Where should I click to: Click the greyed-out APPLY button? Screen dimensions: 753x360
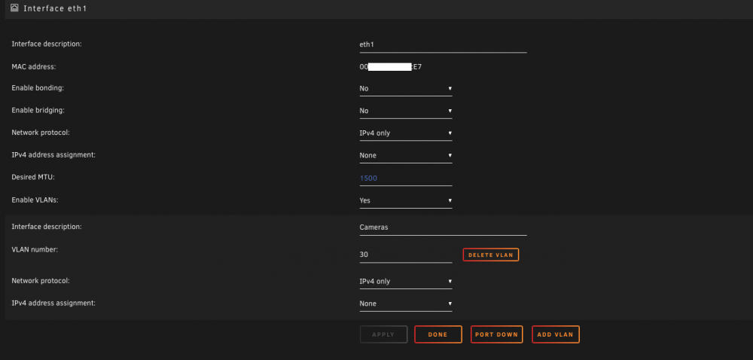383,334
